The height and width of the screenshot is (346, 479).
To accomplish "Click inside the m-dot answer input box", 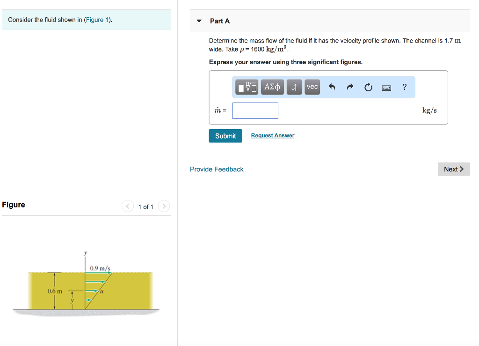I will click(255, 110).
